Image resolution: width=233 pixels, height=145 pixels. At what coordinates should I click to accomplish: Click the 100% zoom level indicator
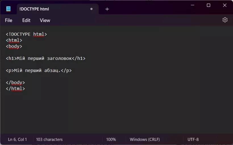click(x=111, y=139)
